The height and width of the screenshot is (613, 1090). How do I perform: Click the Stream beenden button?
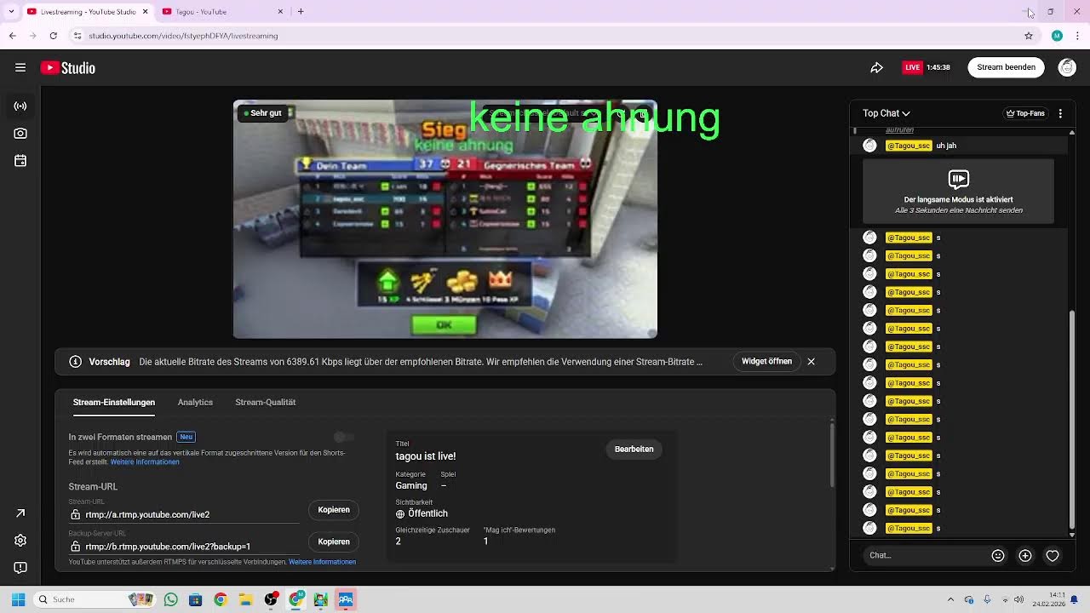pyautogui.click(x=1007, y=67)
